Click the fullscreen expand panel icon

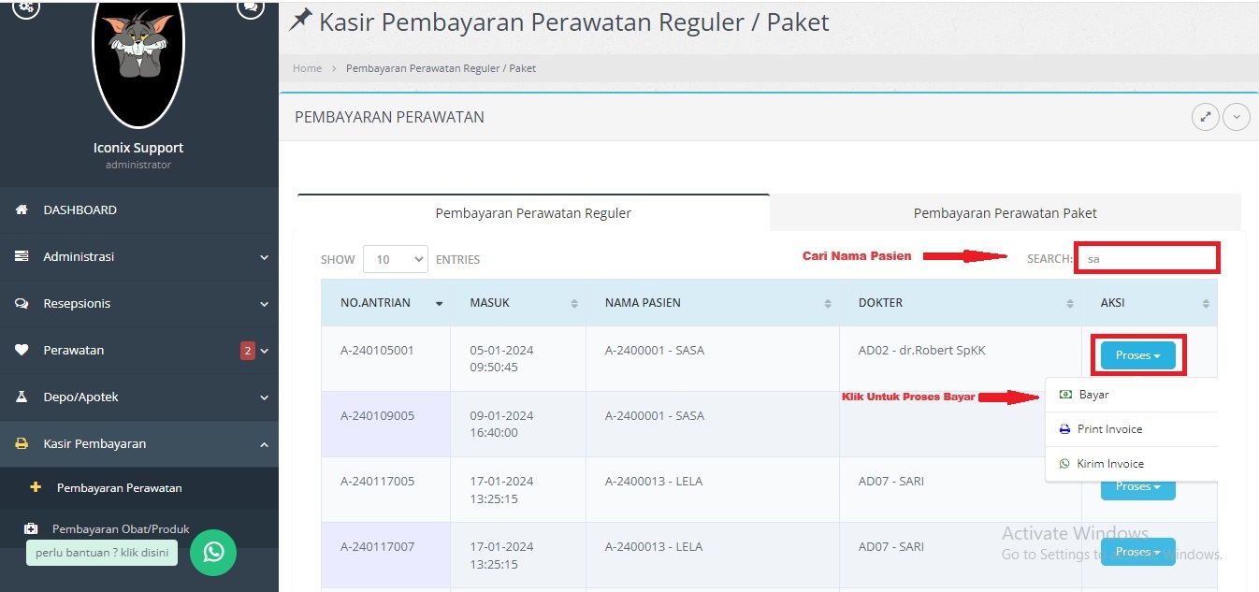(1206, 117)
